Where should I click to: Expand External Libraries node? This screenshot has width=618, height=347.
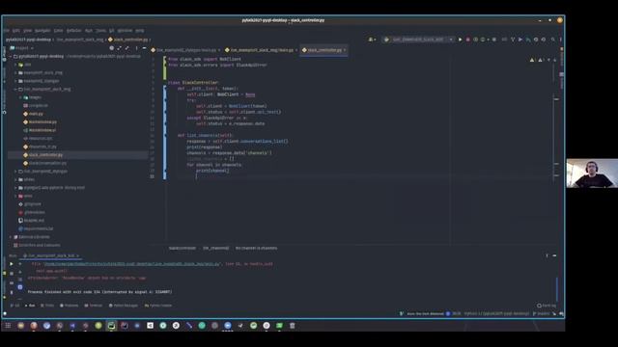point(12,237)
